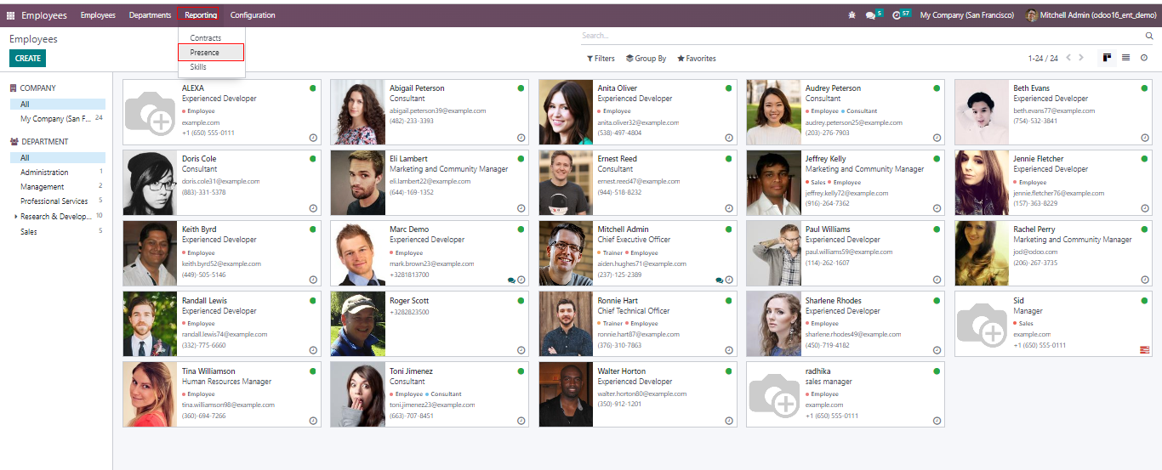Expand the Favorites dropdown
Viewport: 1162px width, 470px height.
696,59
